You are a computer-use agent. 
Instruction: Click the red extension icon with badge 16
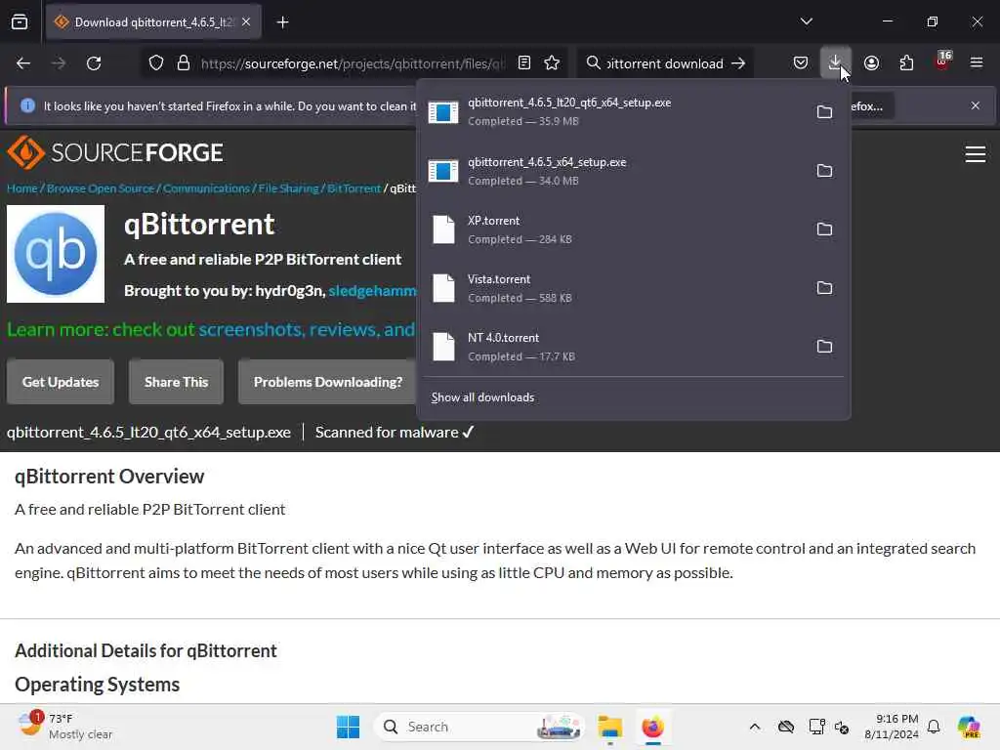pos(942,62)
